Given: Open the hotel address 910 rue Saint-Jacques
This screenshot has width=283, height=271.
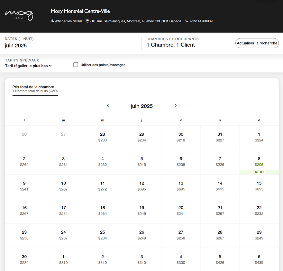Looking at the screenshot, I should (135, 21).
